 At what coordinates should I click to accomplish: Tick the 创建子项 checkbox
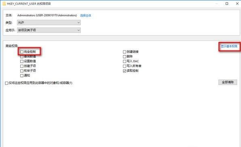tap(22, 66)
